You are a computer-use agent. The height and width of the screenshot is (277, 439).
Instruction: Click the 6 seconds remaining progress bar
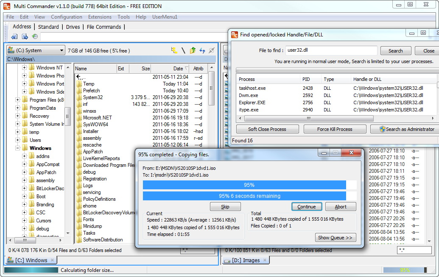tap(249, 196)
